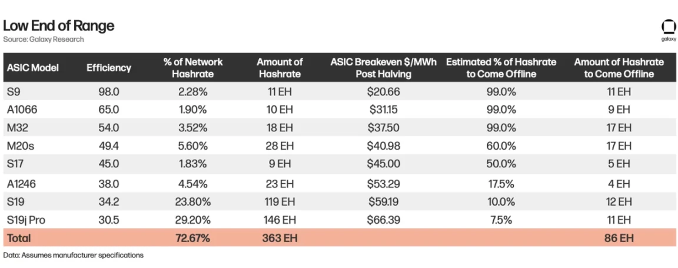Click the 86 EH total offline cell
Viewport: 678px width, 268px height.
pyautogui.click(x=619, y=238)
